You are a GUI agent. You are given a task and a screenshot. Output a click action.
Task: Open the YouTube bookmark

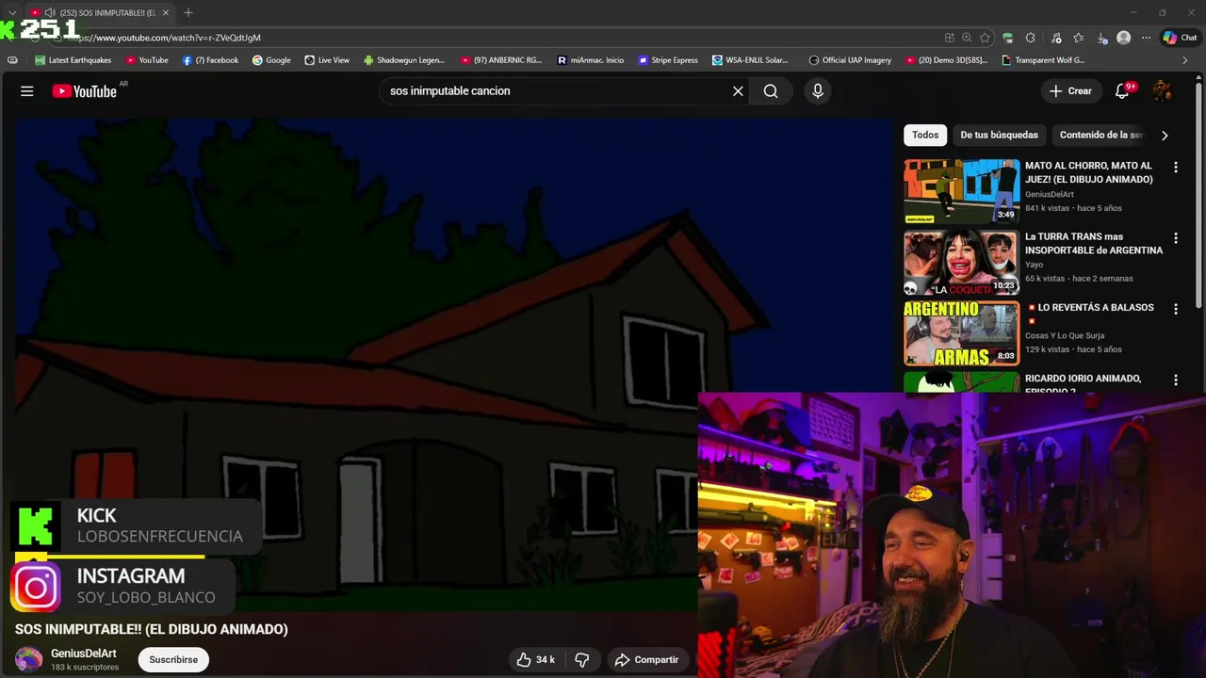pos(146,60)
